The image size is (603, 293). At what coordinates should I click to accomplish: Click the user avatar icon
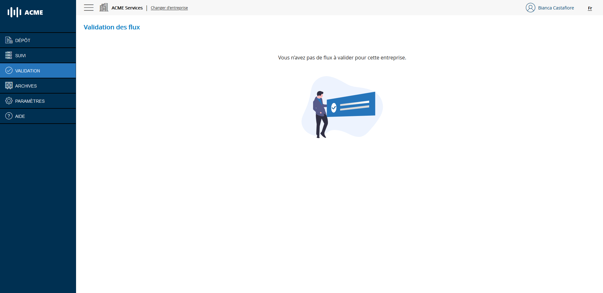pyautogui.click(x=530, y=8)
